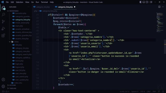166x93 pixels.
Task: Open the Accounts menu icon
Action: pyautogui.click(x=3, y=80)
